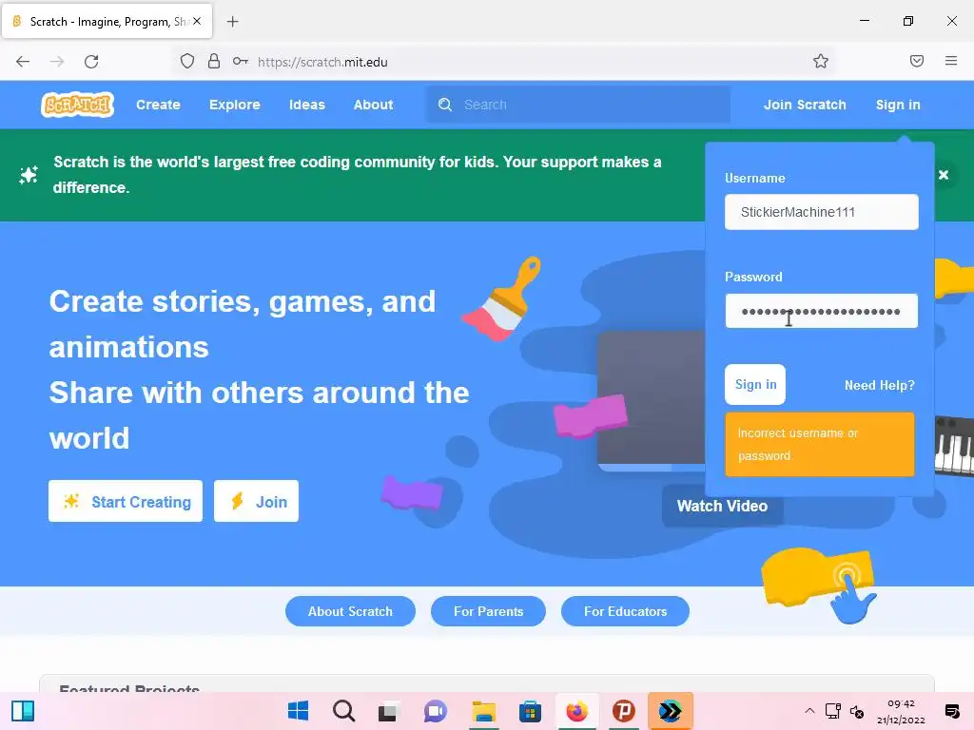Click the shield tracking protection icon
The image size is (974, 730).
[187, 62]
